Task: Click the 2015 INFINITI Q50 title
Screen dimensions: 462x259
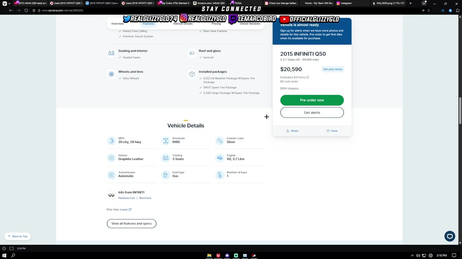Action: coord(303,54)
